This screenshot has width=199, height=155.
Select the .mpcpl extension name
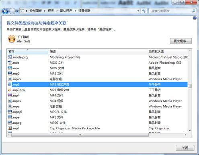[x=17, y=112]
